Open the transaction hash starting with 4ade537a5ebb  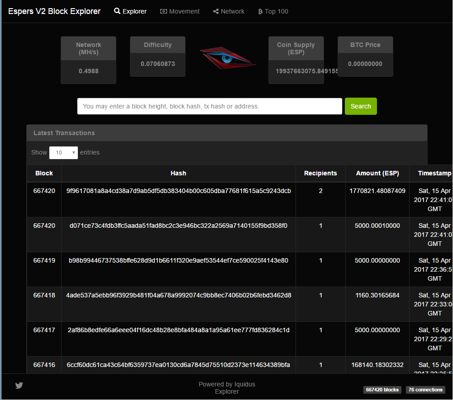[179, 295]
